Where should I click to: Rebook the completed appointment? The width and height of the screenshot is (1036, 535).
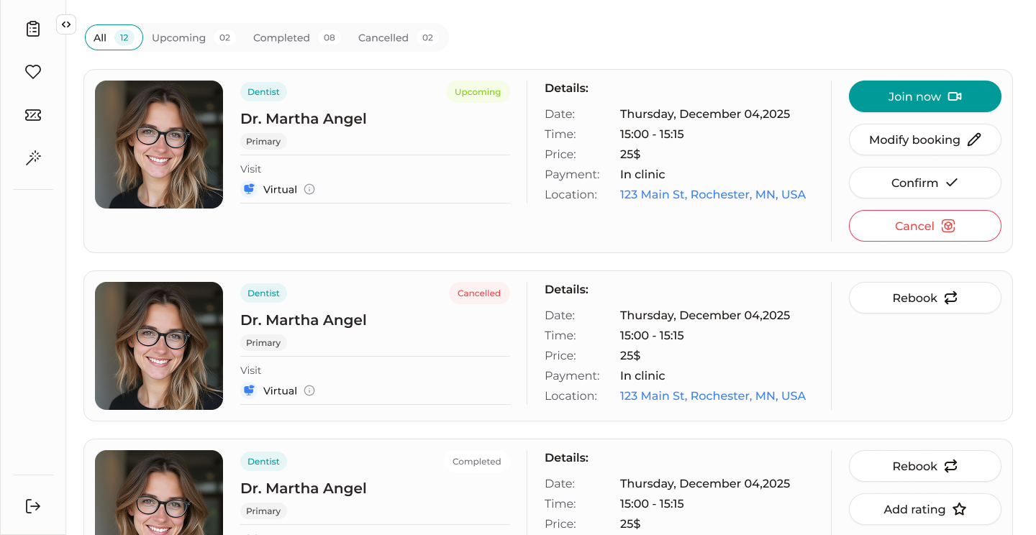click(x=925, y=466)
